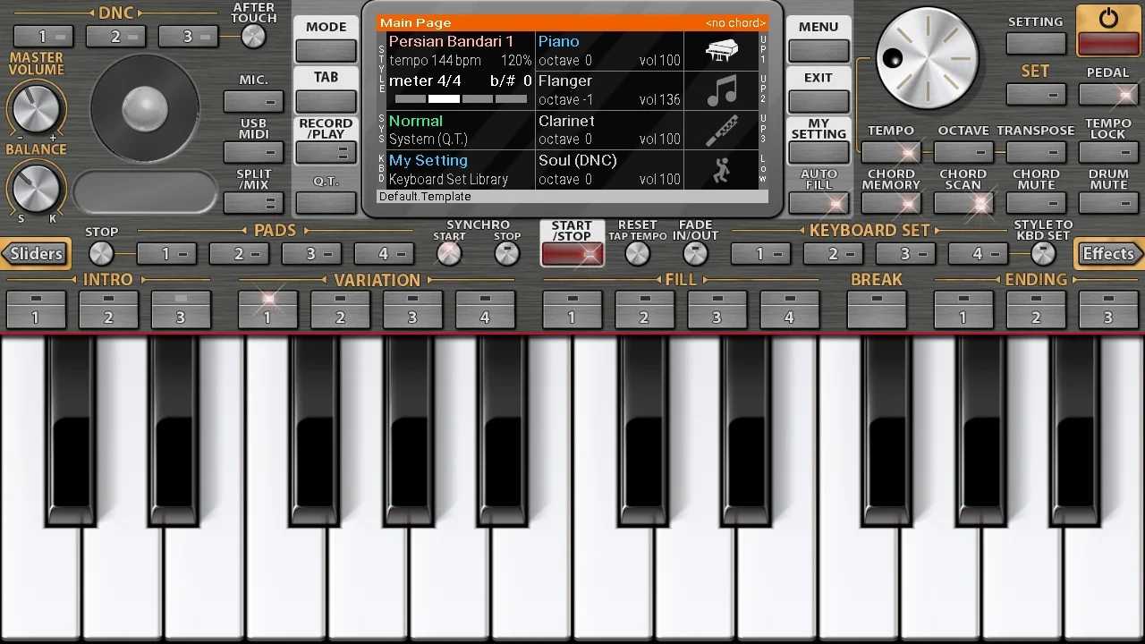Image resolution: width=1145 pixels, height=644 pixels.
Task: Open the Persian Bandari 1 style selector
Action: [451, 42]
